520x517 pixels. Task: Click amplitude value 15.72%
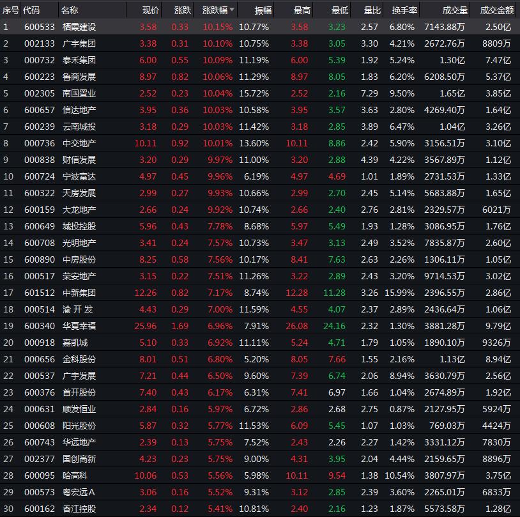(254, 93)
